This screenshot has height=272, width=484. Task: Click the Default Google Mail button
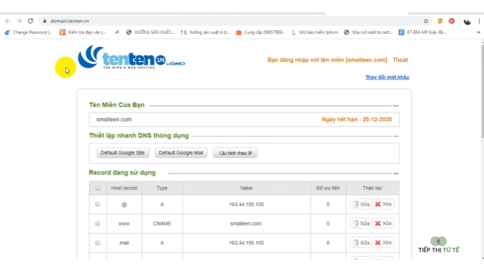pos(181,153)
